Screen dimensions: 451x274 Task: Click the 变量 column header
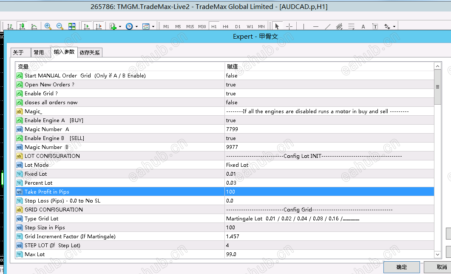[x=120, y=66]
